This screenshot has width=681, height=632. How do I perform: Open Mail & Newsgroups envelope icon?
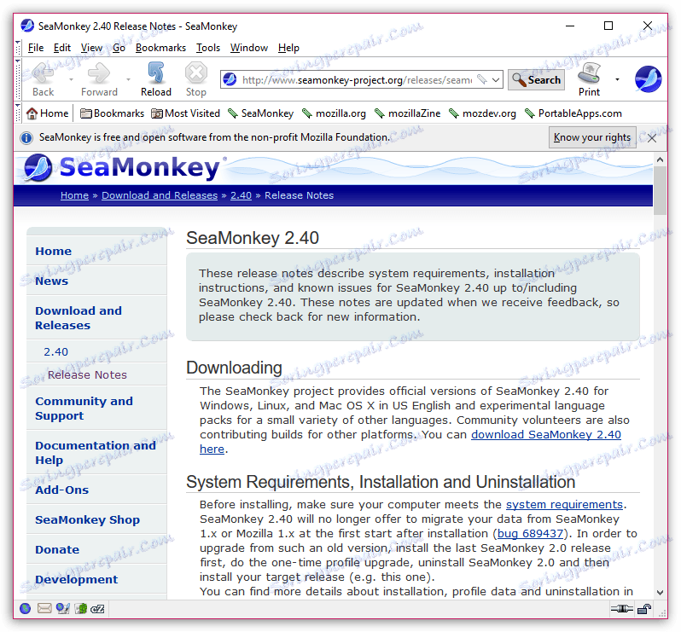point(44,609)
